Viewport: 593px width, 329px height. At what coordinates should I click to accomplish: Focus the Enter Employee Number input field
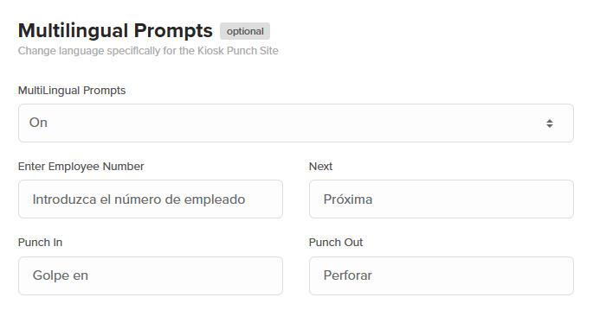pyautogui.click(x=151, y=199)
